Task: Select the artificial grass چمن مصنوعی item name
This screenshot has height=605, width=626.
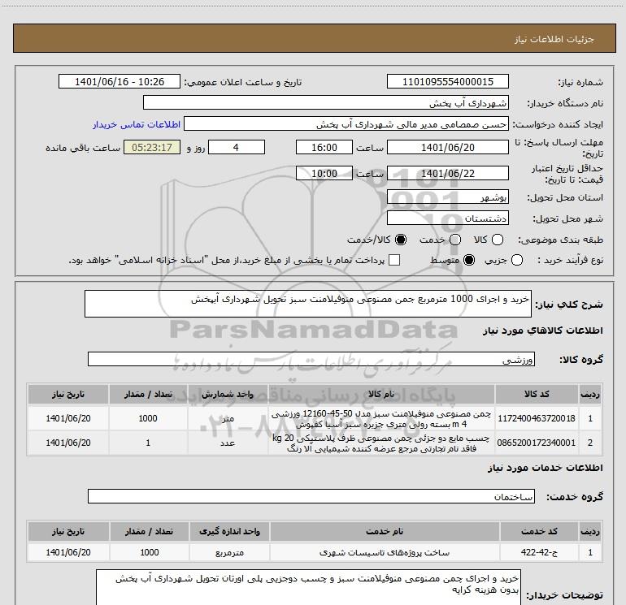Action: tap(381, 418)
